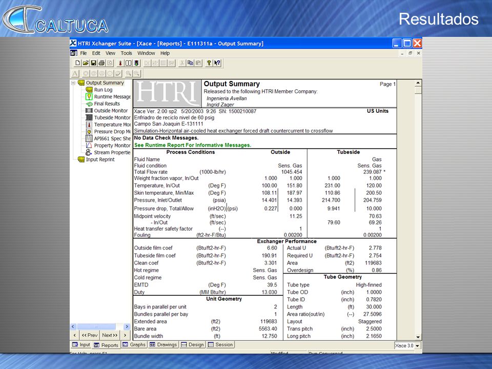Run the case with the traffic light icon
Screen dimensions: 492x369
[136, 63]
